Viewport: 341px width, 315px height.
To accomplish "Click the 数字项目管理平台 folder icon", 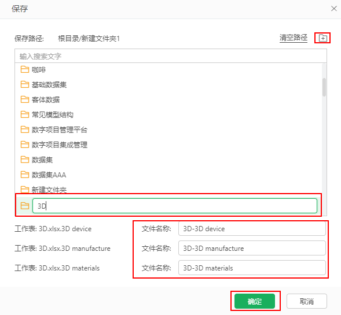I will click(24, 129).
